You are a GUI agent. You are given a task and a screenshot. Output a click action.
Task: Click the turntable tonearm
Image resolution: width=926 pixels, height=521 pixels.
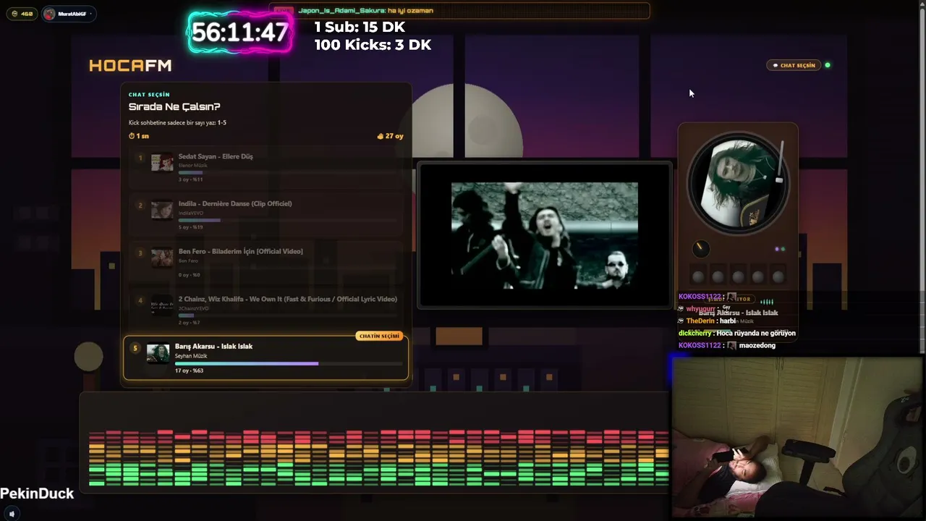click(780, 163)
